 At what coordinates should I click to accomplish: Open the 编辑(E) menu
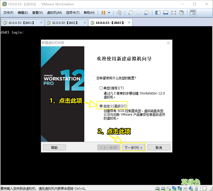point(23,13)
